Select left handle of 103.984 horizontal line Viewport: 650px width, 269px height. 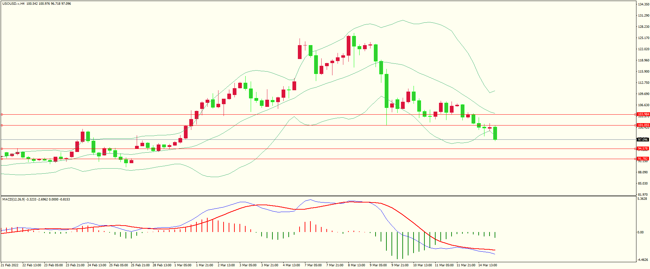click(2, 114)
